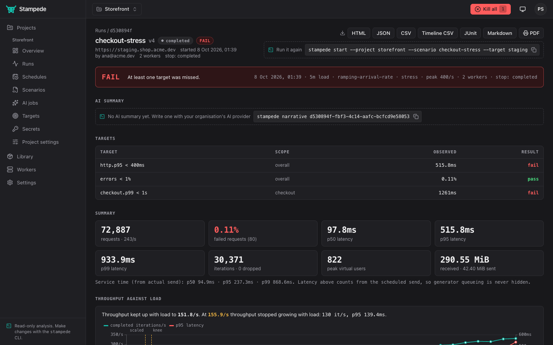
Task: Click the Secrets key icon
Action: coord(15,129)
